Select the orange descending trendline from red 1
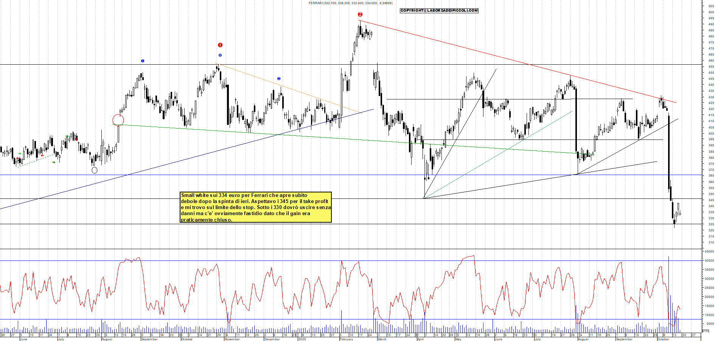The image size is (715, 341). pyautogui.click(x=288, y=89)
